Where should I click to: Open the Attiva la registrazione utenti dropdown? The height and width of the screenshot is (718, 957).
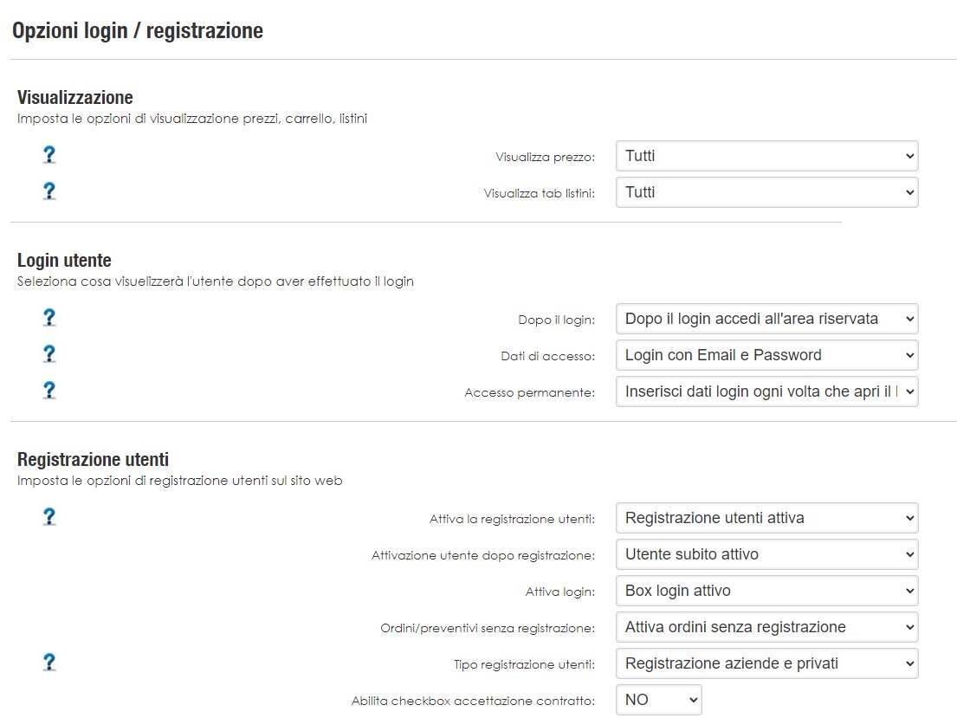pos(767,518)
